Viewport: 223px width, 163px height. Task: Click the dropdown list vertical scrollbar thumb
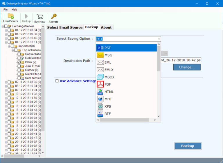[x=159, y=59]
